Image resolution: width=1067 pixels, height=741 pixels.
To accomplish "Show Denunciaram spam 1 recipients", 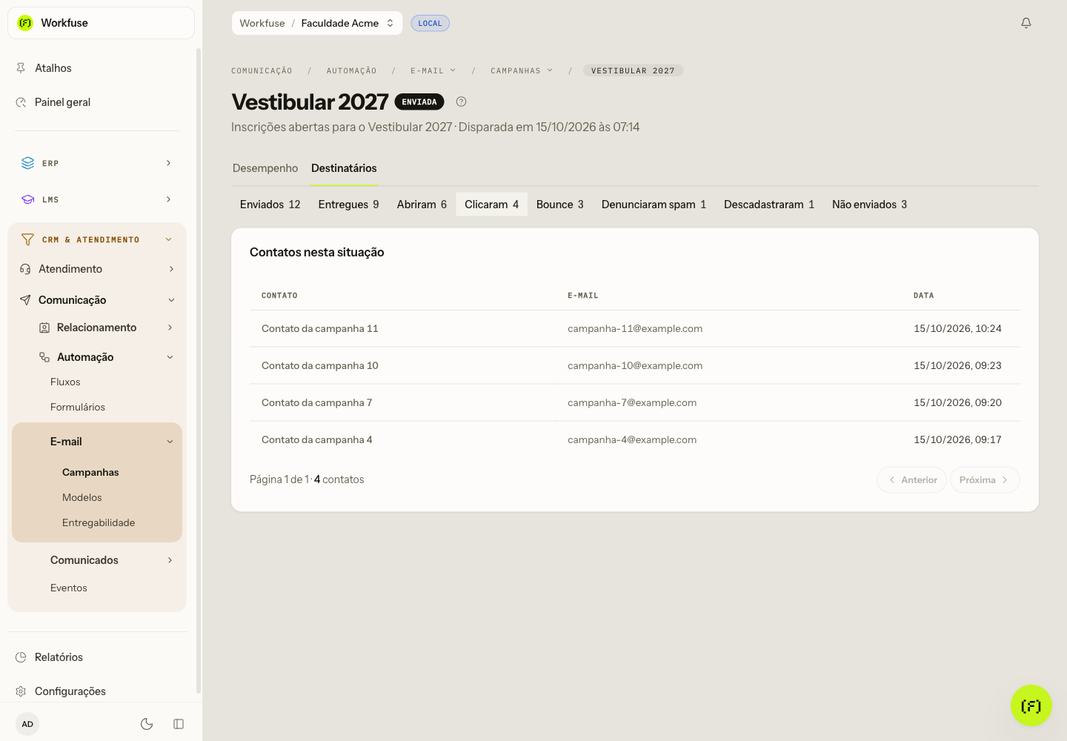I will click(654, 205).
